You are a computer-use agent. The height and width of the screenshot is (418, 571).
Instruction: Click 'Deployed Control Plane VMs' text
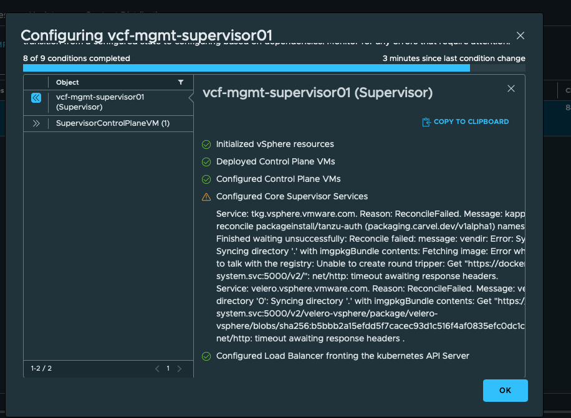click(276, 161)
